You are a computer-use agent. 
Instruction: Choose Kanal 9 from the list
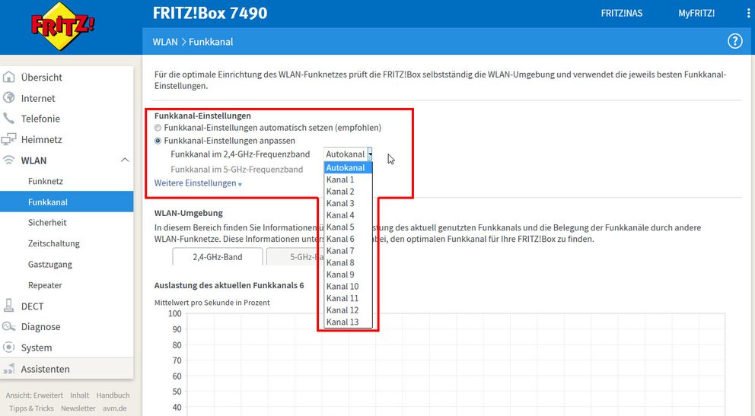pyautogui.click(x=348, y=274)
